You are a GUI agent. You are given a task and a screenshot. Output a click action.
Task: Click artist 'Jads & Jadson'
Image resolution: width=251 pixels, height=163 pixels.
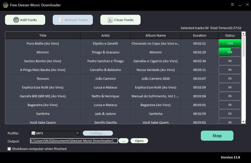click(105, 114)
